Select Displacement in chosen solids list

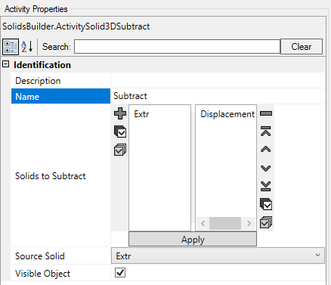(227, 114)
